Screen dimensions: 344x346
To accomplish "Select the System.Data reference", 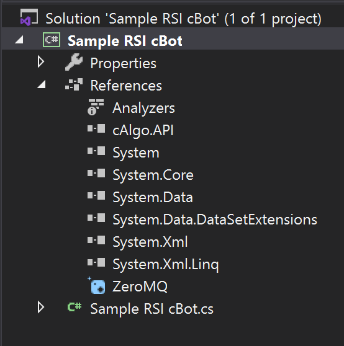I will click(153, 197).
